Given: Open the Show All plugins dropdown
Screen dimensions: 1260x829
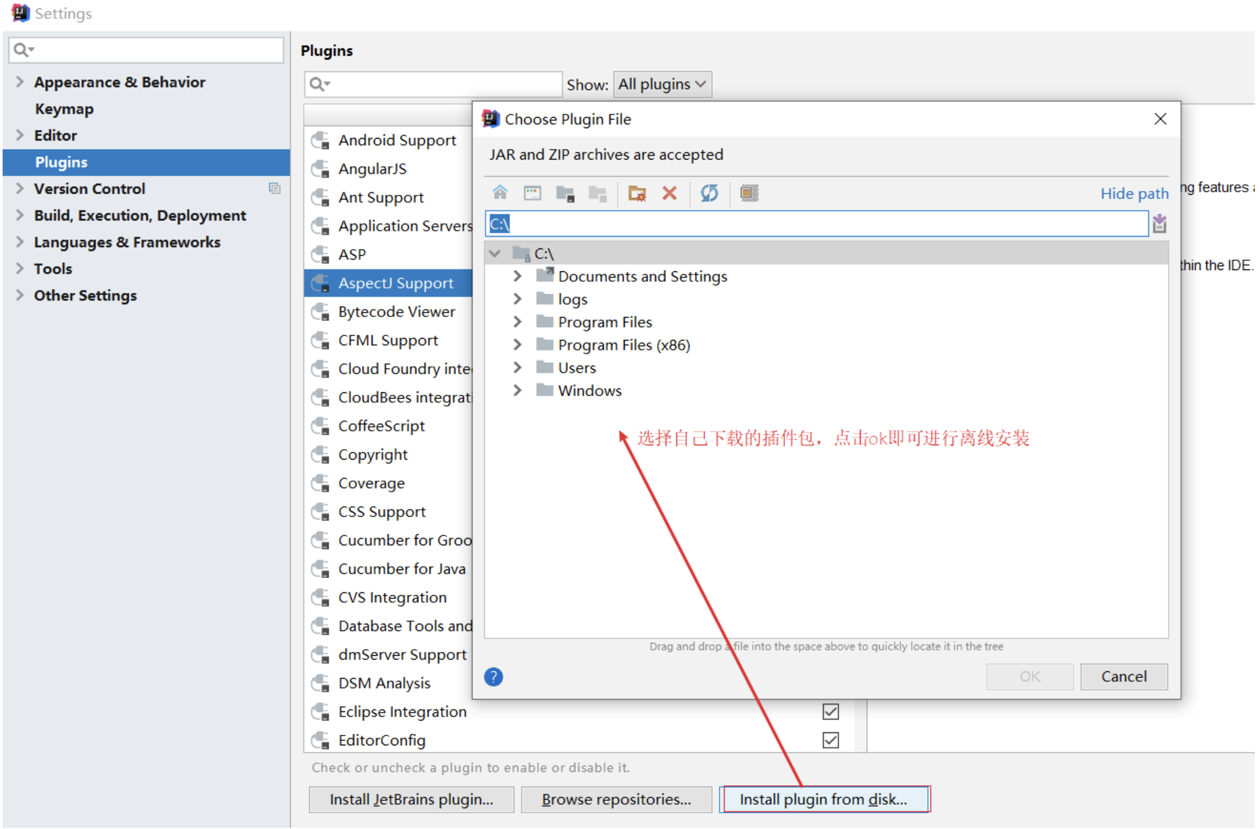Looking at the screenshot, I should click(664, 85).
